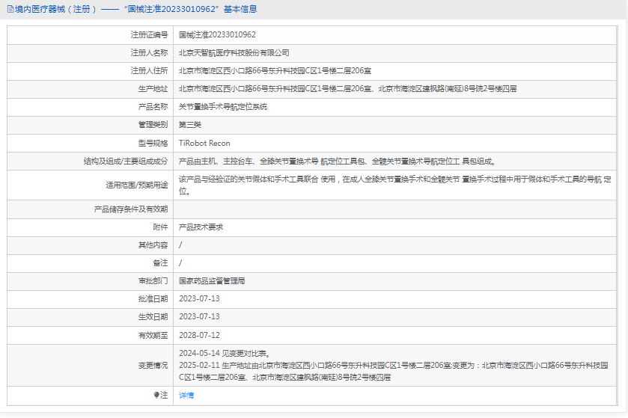Screen dimensions: 628x418
Task: Select the composition text starting 产品由主机
Action: pos(338,162)
